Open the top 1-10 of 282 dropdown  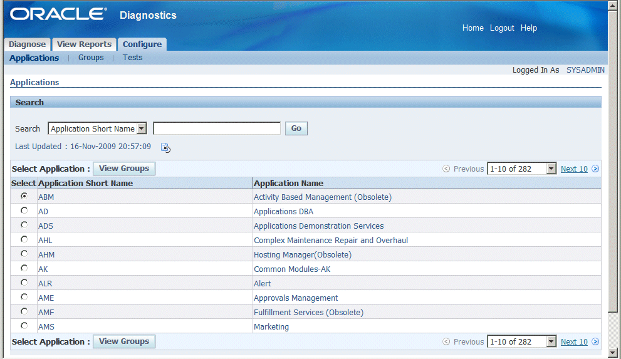click(521, 169)
